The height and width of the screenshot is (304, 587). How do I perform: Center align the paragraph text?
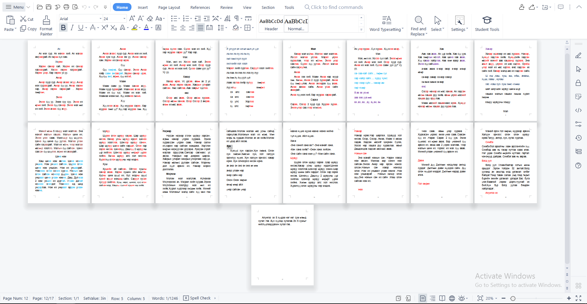point(183,28)
